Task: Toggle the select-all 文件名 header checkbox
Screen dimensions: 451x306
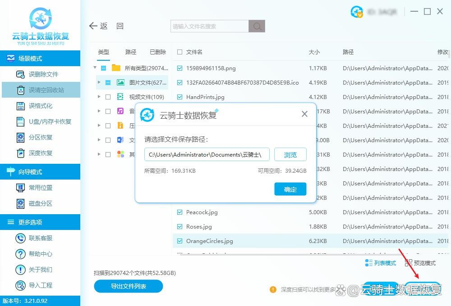Action: (x=180, y=52)
